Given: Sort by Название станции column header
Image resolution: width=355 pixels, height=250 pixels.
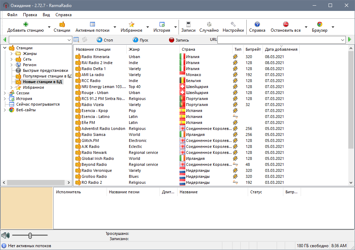Looking at the screenshot, I should click(x=100, y=49).
